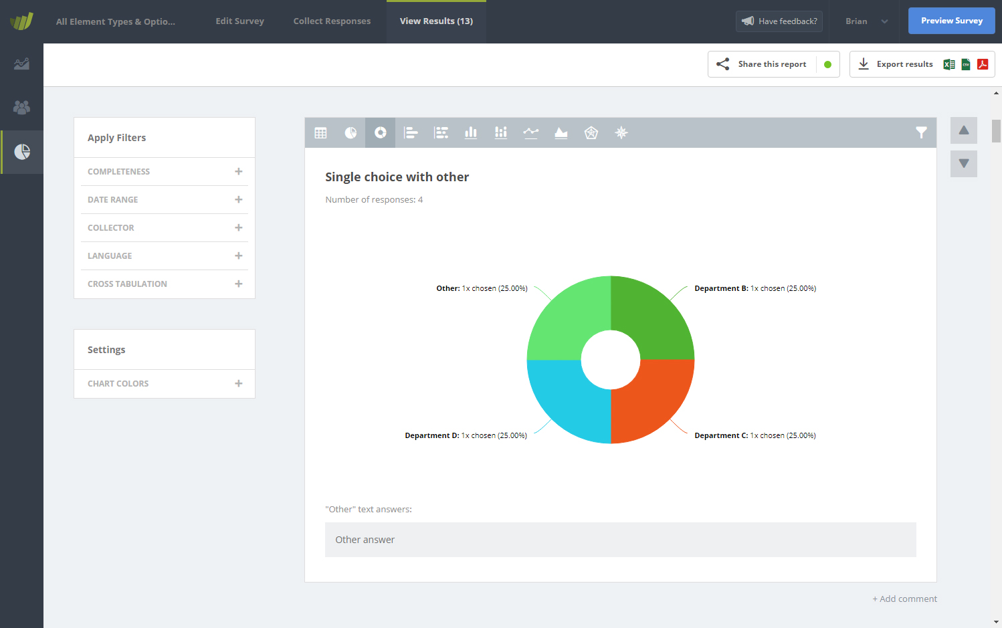Click the Apply Filters panel heading
The width and height of the screenshot is (1002, 628).
pos(116,138)
